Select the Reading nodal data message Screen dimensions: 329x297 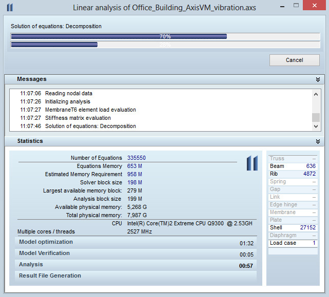[69, 94]
